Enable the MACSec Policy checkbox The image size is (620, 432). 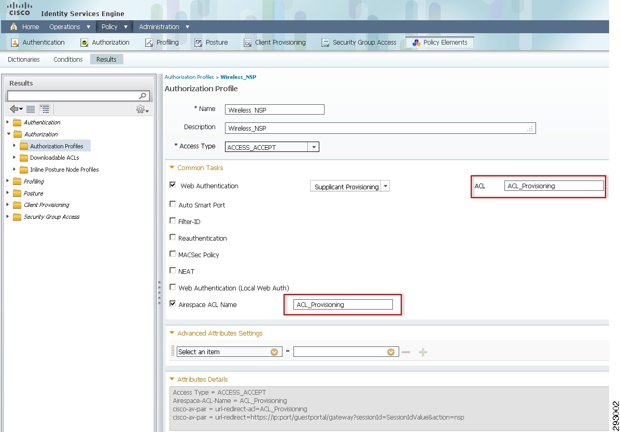173,254
